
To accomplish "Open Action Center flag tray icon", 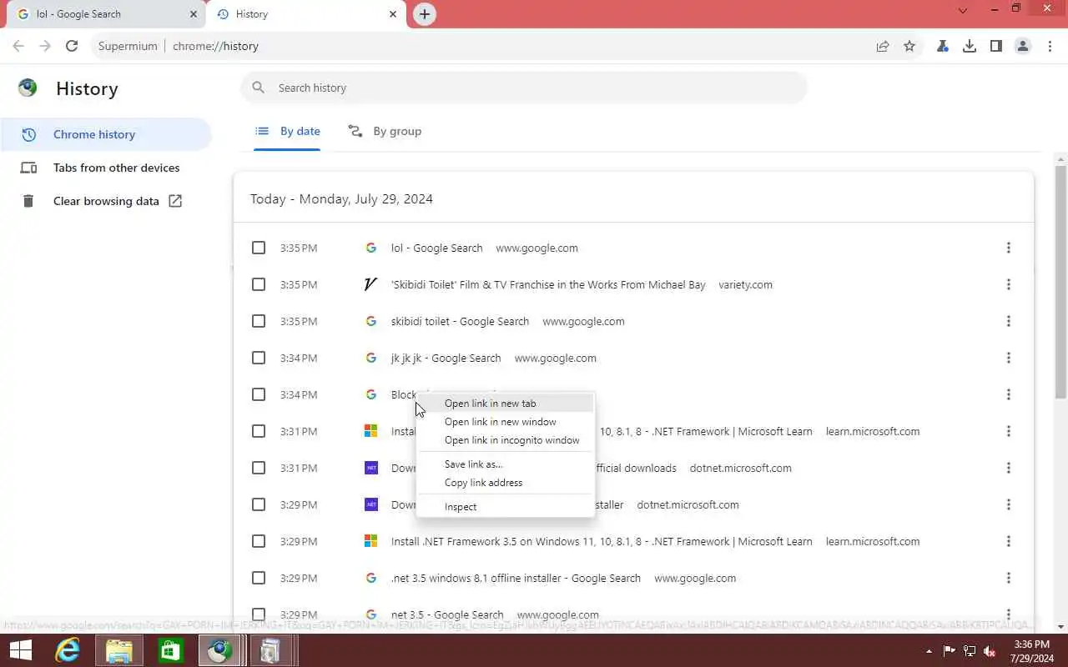I will pos(950,650).
